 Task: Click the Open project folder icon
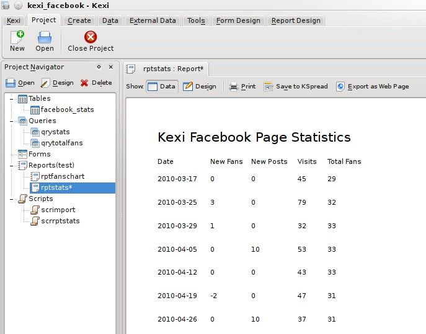[45, 37]
